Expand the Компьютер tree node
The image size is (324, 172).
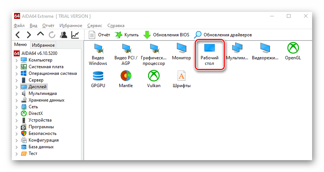(x=16, y=60)
